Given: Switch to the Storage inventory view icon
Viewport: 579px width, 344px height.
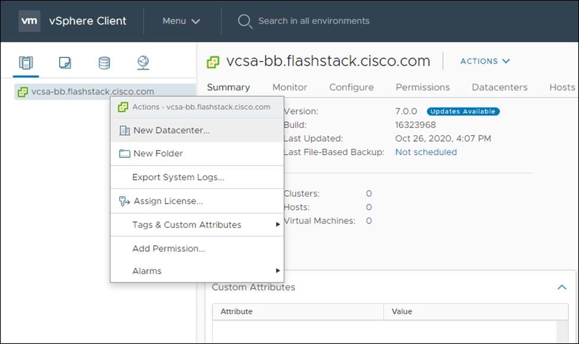Looking at the screenshot, I should click(x=104, y=63).
